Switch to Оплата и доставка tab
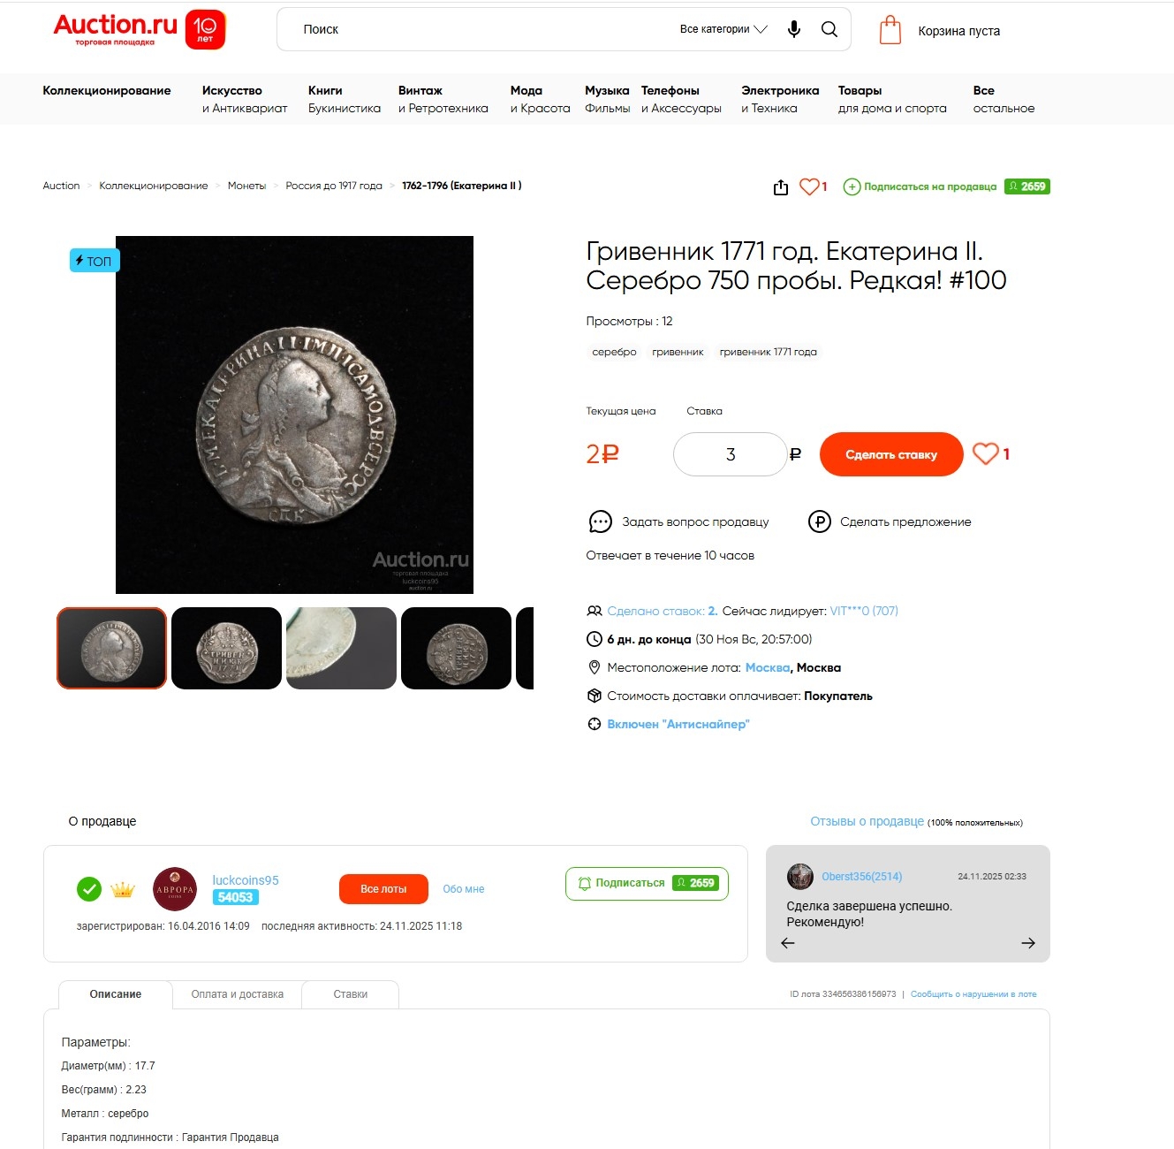 point(238,994)
